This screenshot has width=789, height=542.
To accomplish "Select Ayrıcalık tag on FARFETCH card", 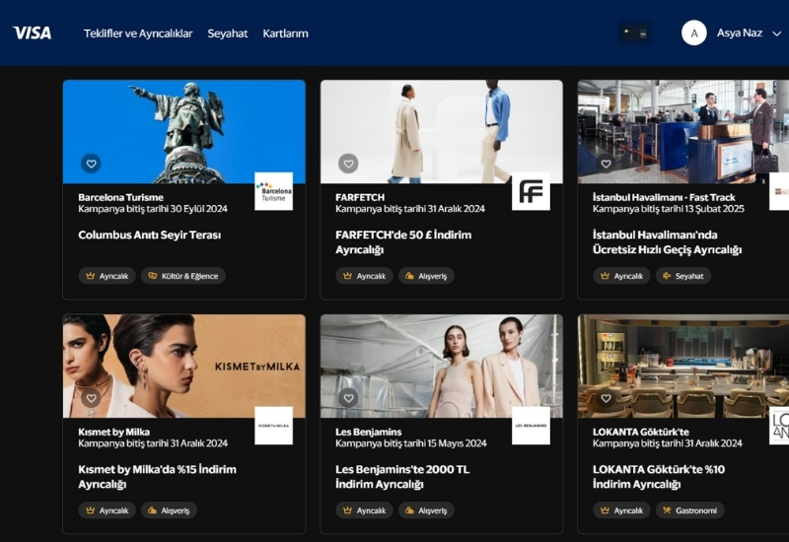I will tap(364, 276).
